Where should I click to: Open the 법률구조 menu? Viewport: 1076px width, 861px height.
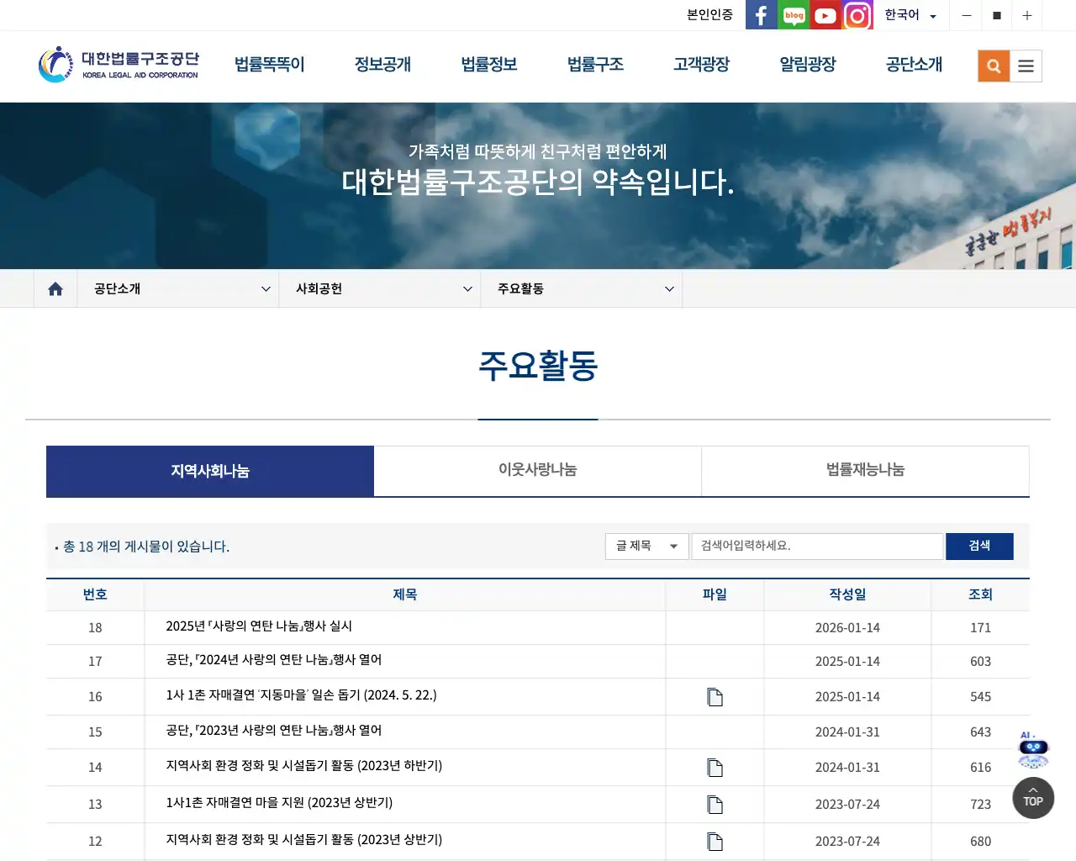(595, 65)
